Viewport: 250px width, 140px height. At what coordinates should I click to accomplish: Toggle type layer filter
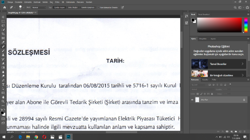point(217,85)
